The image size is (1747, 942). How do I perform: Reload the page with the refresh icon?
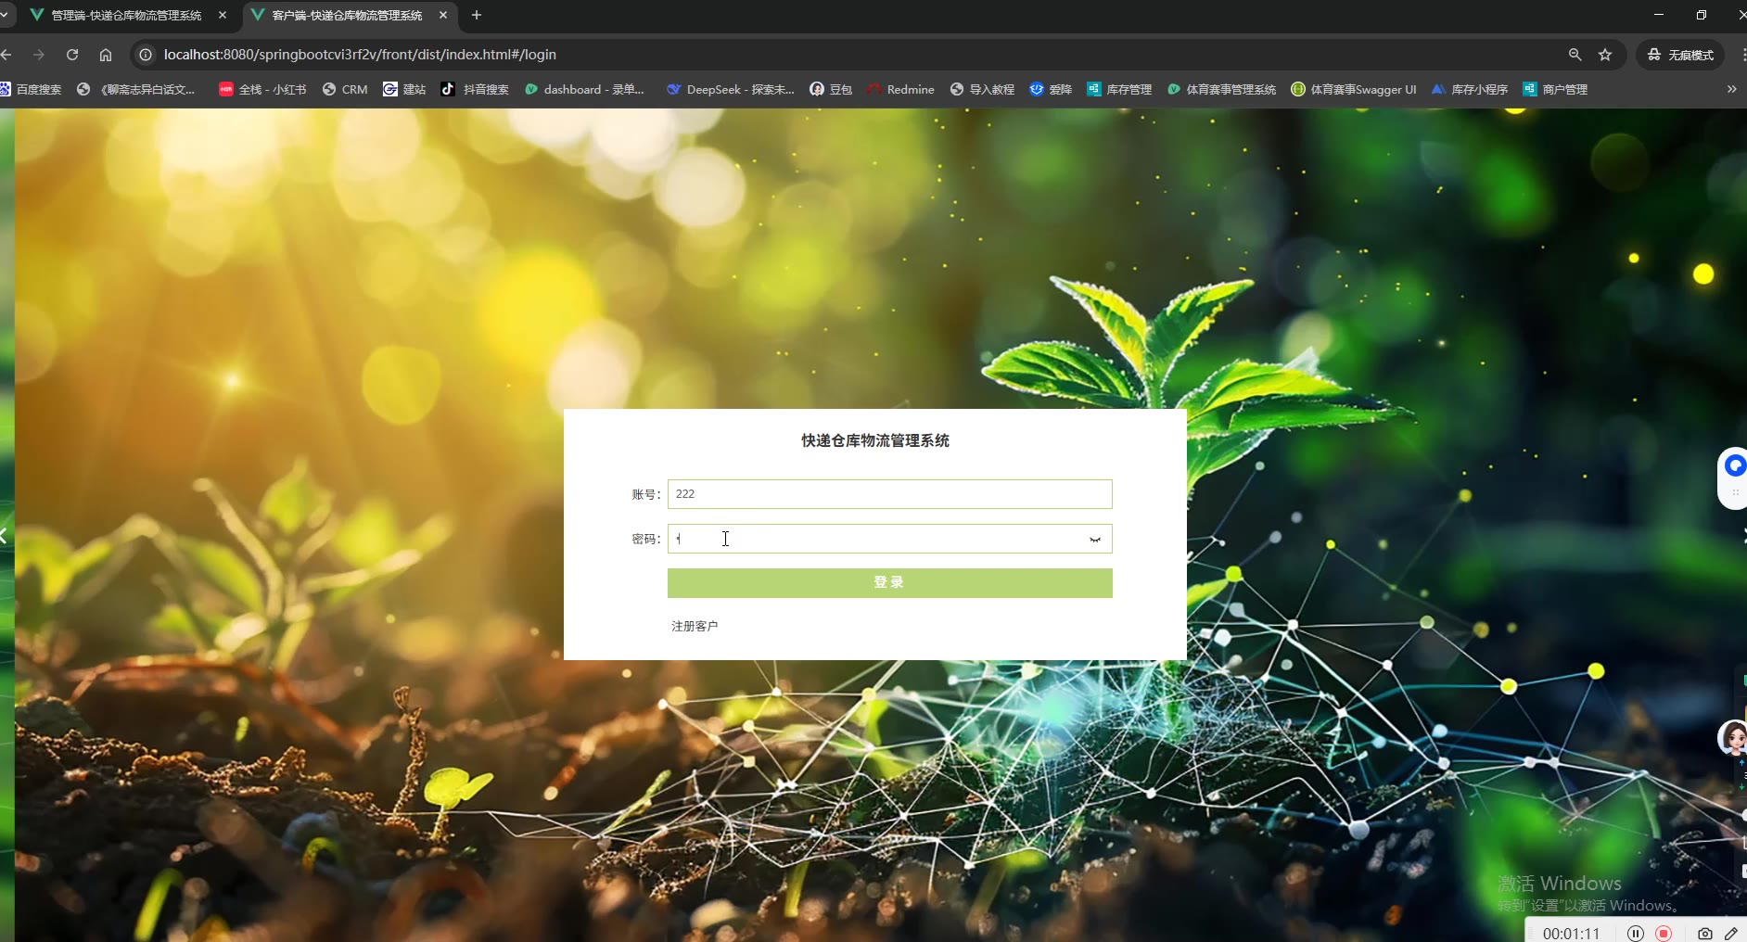click(x=72, y=55)
